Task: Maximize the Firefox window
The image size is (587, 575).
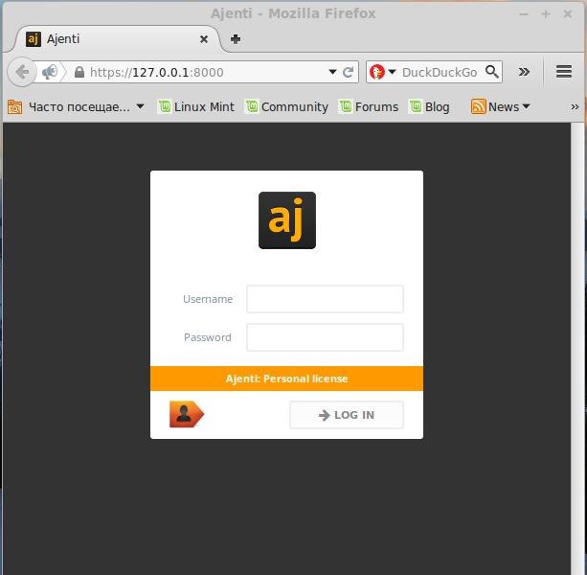Action: click(x=546, y=14)
